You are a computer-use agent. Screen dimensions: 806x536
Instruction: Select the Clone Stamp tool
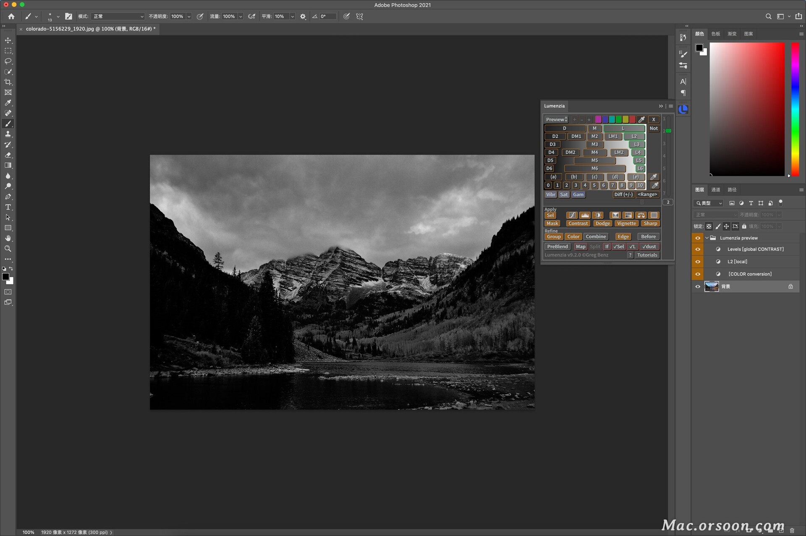pos(8,134)
